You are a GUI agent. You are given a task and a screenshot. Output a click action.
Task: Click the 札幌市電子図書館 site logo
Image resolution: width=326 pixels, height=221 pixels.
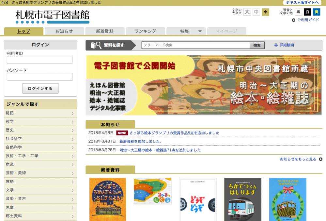click(53, 17)
